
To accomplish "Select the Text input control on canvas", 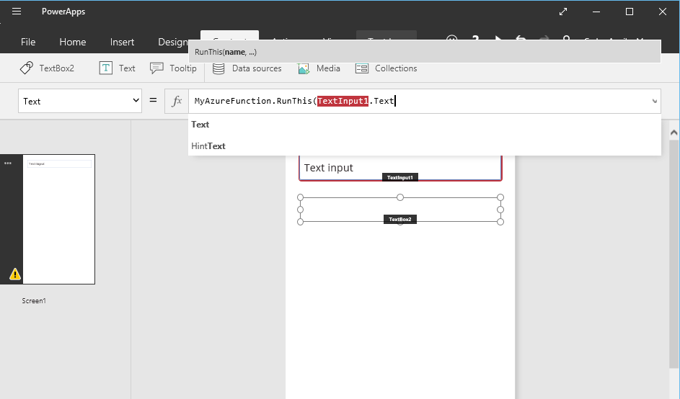I will tap(400, 168).
